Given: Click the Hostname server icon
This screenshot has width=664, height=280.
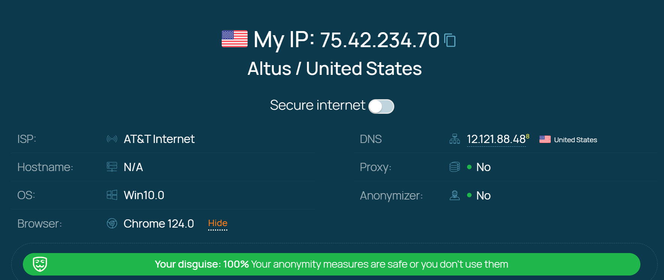Looking at the screenshot, I should point(112,167).
